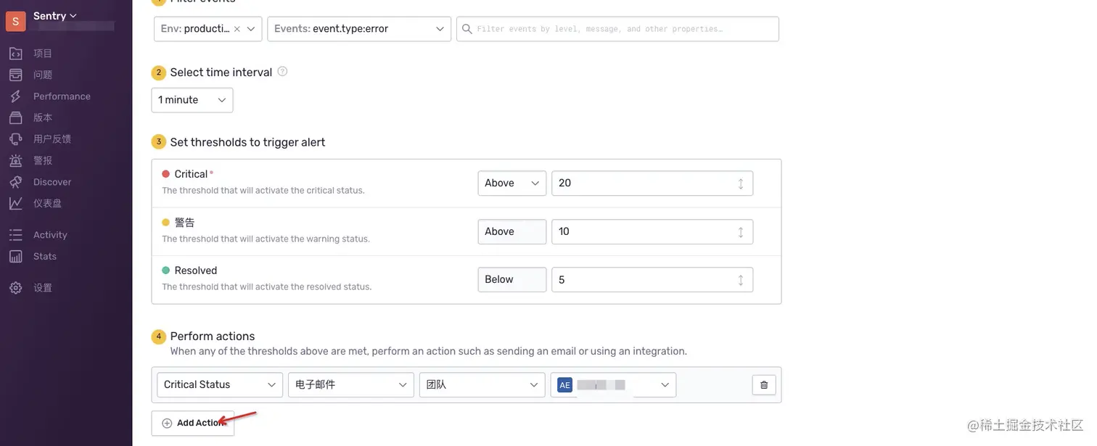Image resolution: width=1097 pixels, height=446 pixels.
Task: Open the Critical Status action dropdown
Action: (x=220, y=385)
